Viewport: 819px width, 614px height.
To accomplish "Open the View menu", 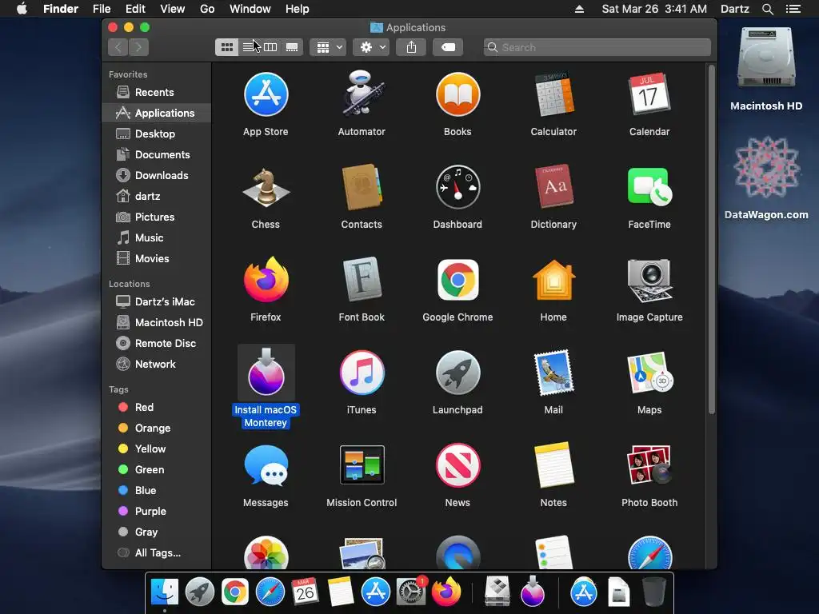I will [x=173, y=9].
